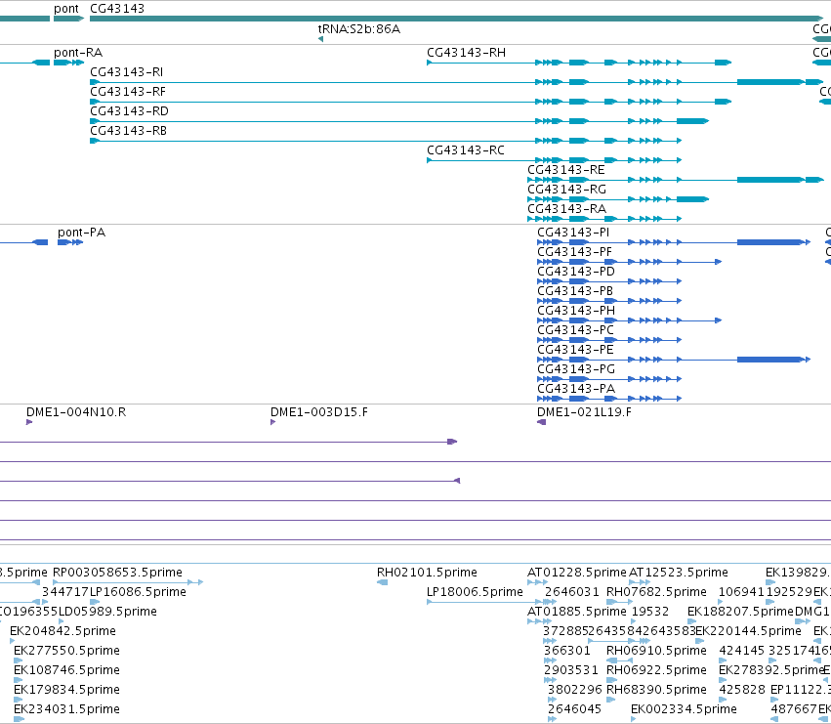
Task: Select protein CG43143-PH label
Action: pyautogui.click(x=576, y=311)
